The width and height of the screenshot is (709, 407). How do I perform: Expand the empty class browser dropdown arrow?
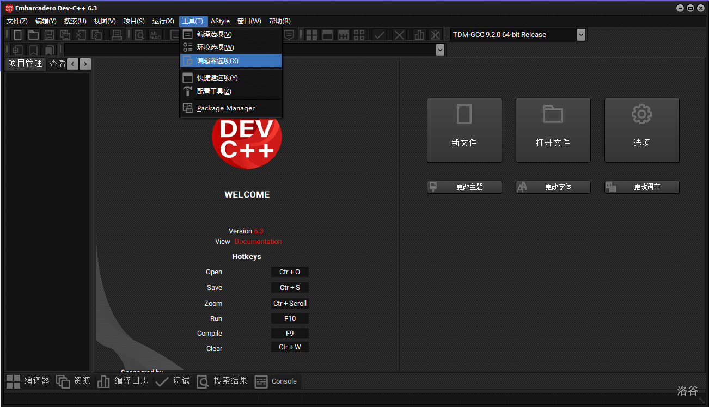coord(440,50)
